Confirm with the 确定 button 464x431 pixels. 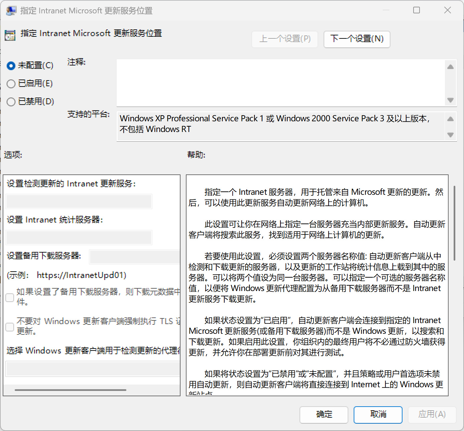tap(324, 415)
